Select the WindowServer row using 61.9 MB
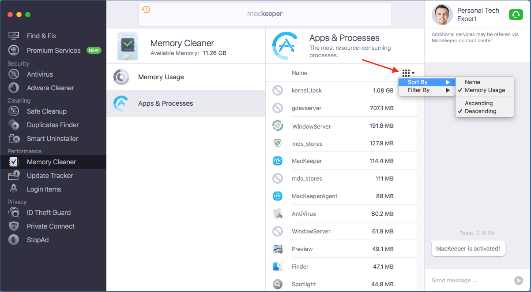This screenshot has height=292, width=531. click(x=342, y=231)
